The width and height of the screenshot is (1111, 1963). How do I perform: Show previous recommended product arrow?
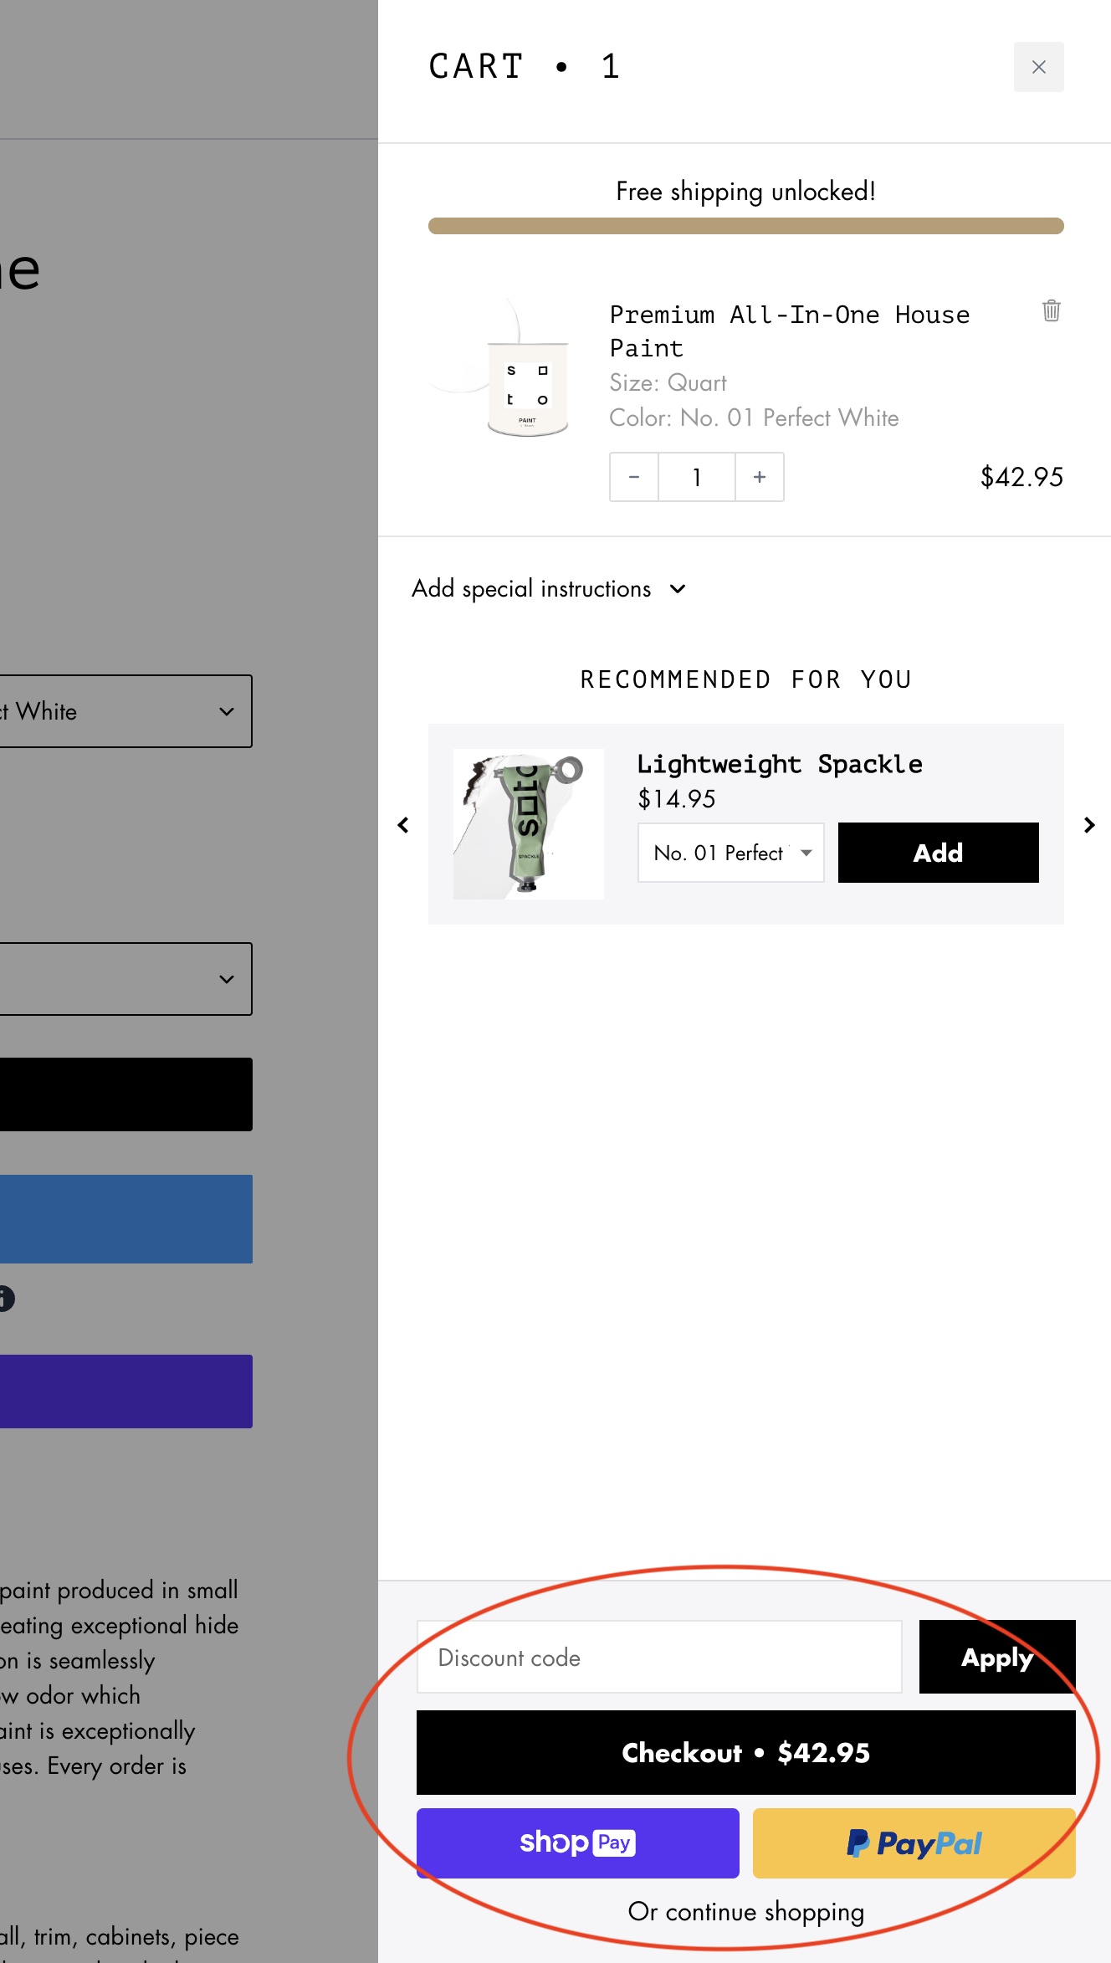click(403, 825)
